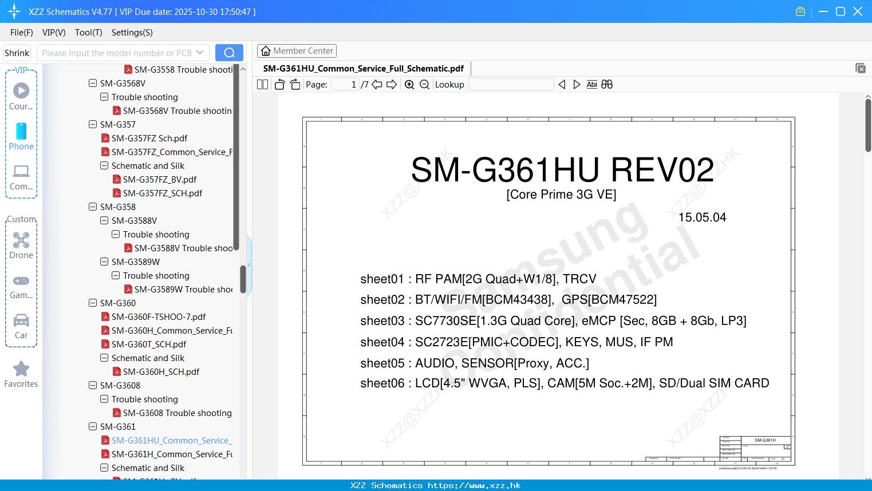Go to previous page arrow
872x491 pixels.
point(377,84)
